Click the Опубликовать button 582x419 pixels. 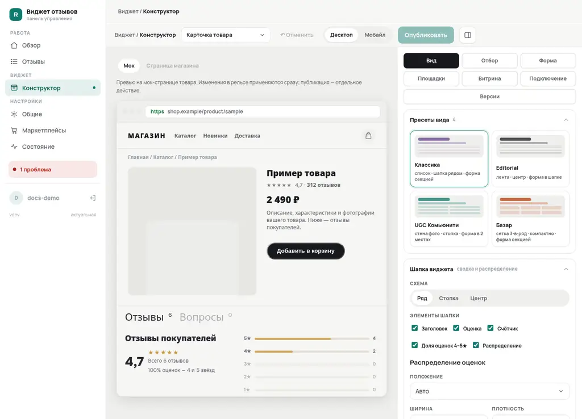coord(426,35)
